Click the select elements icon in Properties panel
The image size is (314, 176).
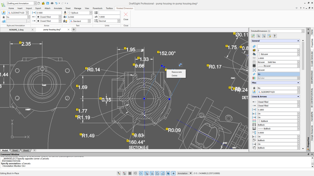pyautogui.click(x=258, y=36)
